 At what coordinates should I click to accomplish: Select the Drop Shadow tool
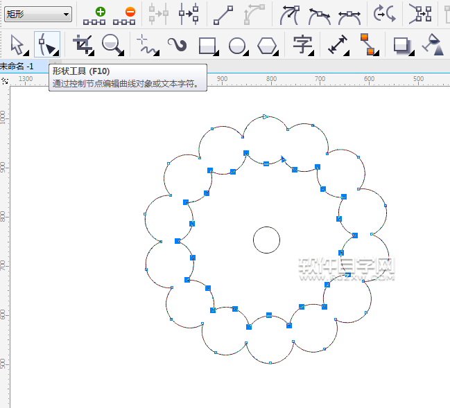(403, 46)
